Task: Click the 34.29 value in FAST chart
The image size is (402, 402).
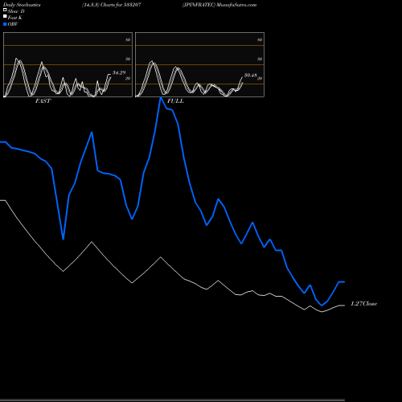Action: 119,72
